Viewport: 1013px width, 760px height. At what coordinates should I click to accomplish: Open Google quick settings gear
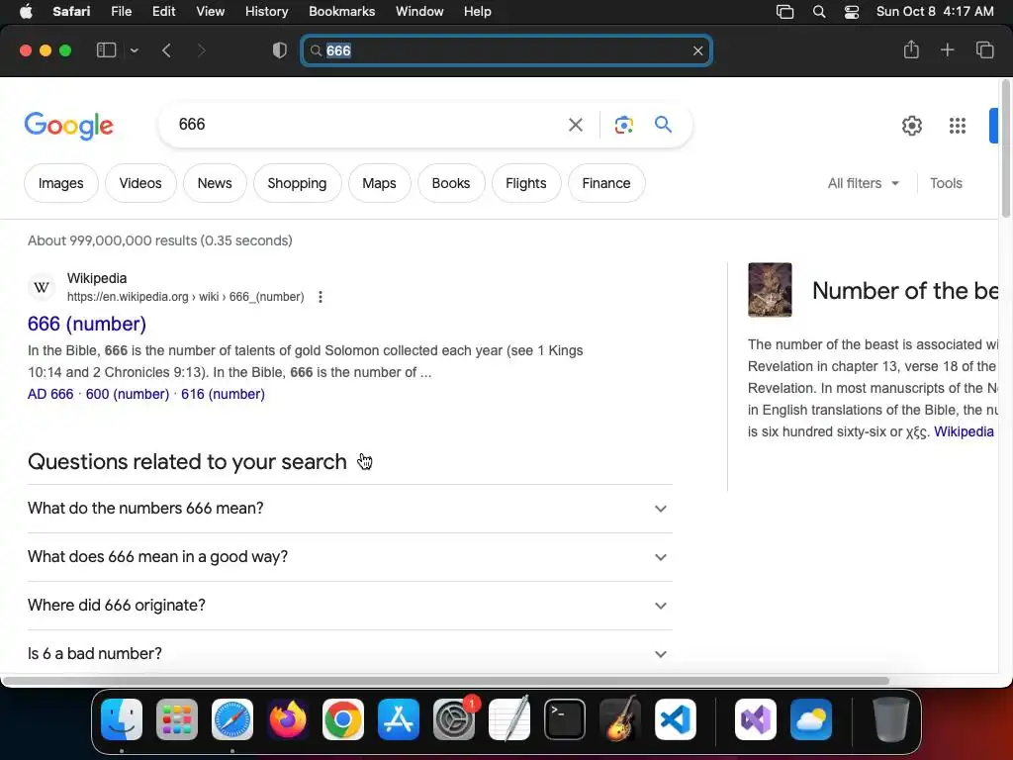(x=911, y=126)
